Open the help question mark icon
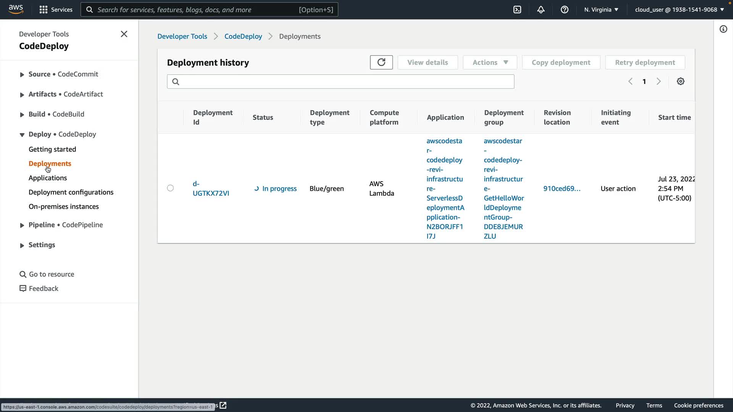 pyautogui.click(x=565, y=10)
